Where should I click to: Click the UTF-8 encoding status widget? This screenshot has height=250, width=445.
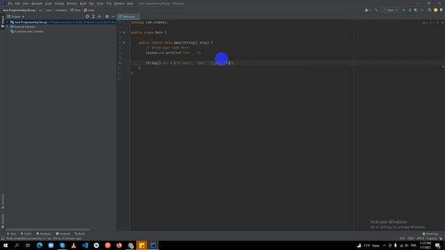(420, 238)
